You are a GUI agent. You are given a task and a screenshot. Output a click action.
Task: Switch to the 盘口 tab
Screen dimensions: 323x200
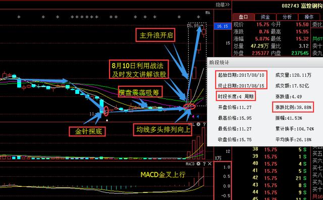point(243,17)
